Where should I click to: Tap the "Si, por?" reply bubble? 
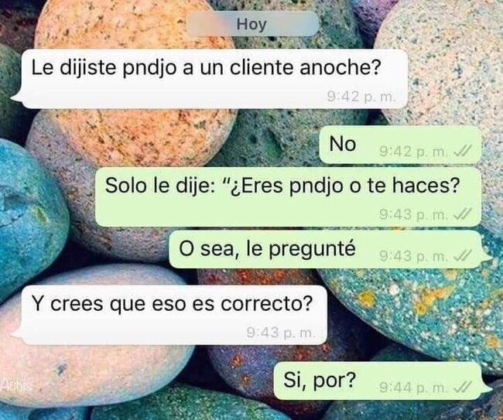[x=383, y=381]
